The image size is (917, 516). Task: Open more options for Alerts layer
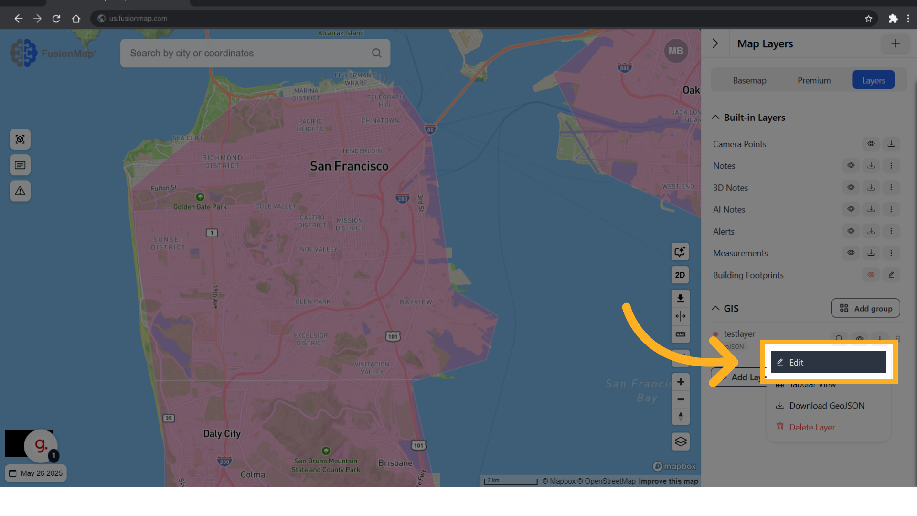tap(891, 231)
